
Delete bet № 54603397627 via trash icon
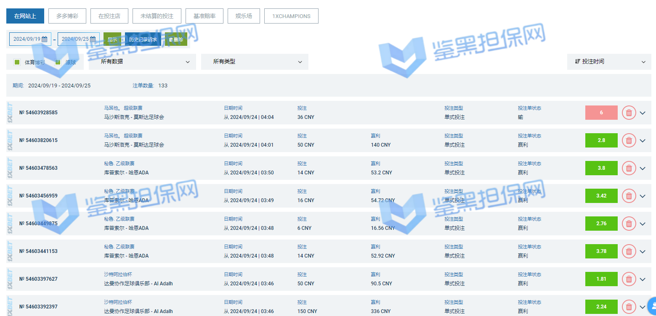[x=629, y=279]
